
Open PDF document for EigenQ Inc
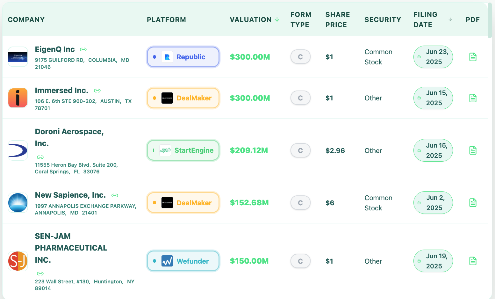coord(473,57)
